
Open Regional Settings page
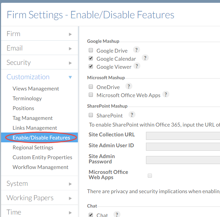pyautogui.click(x=33, y=148)
